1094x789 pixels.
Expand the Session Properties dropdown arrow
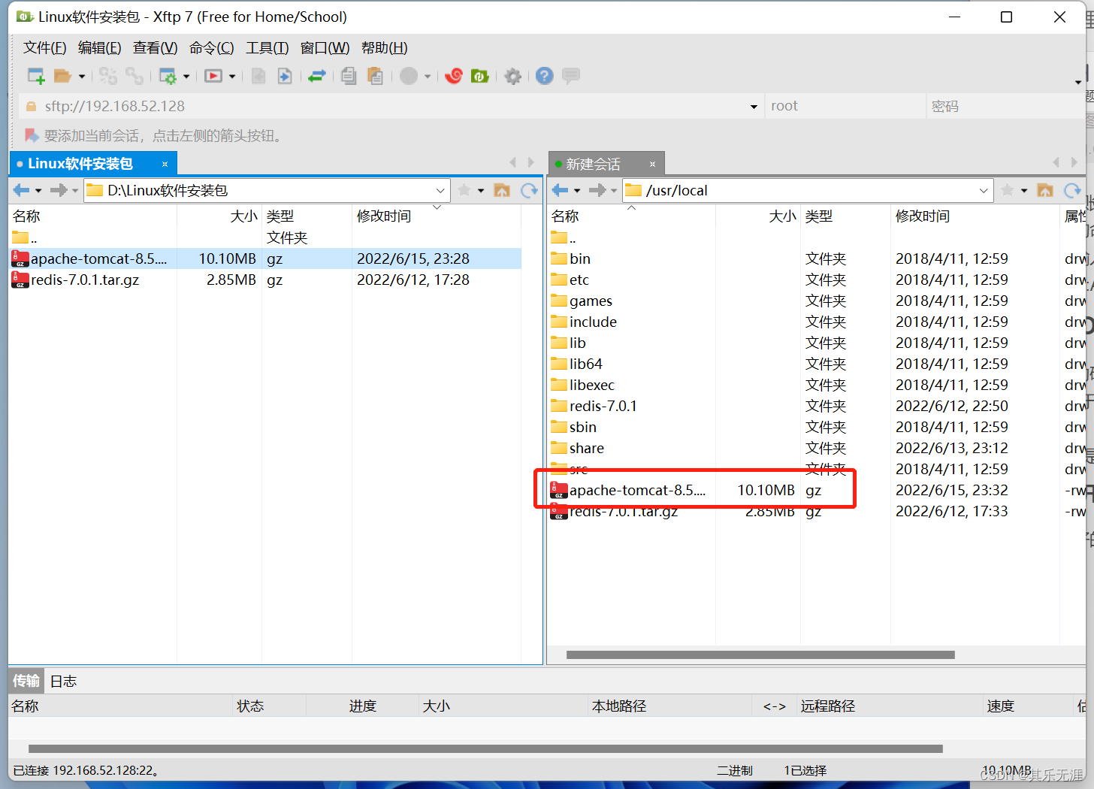coord(186,76)
